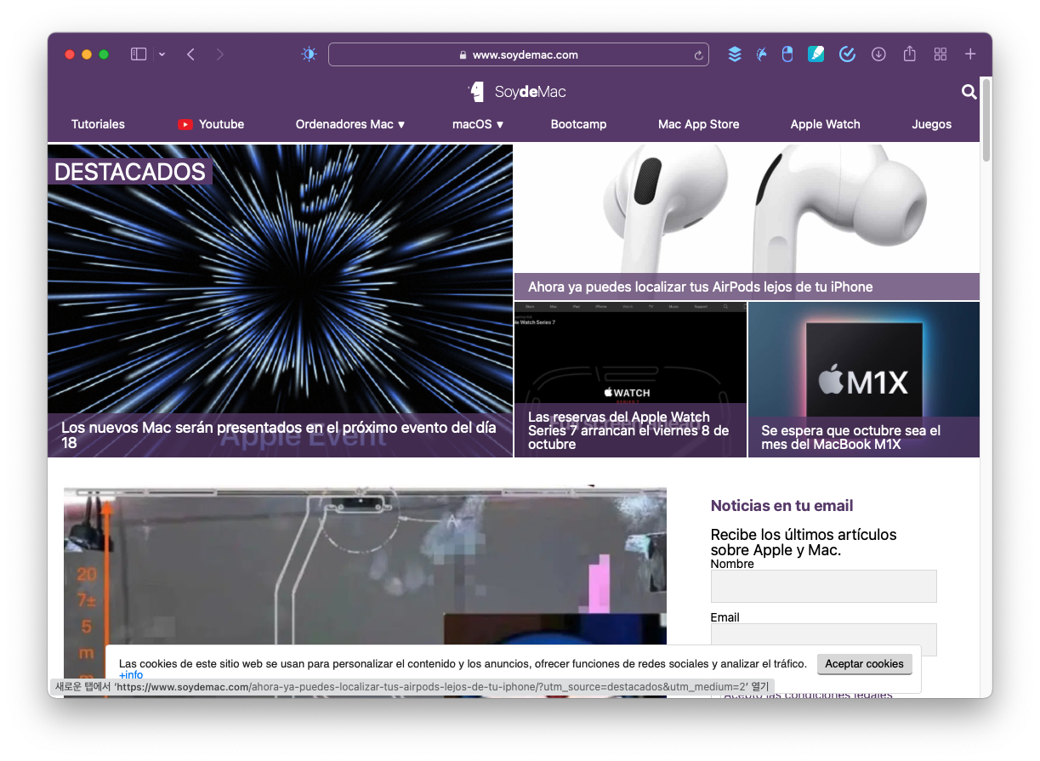Open the large article image below Destacados
Image resolution: width=1040 pixels, height=761 pixels.
(x=365, y=592)
